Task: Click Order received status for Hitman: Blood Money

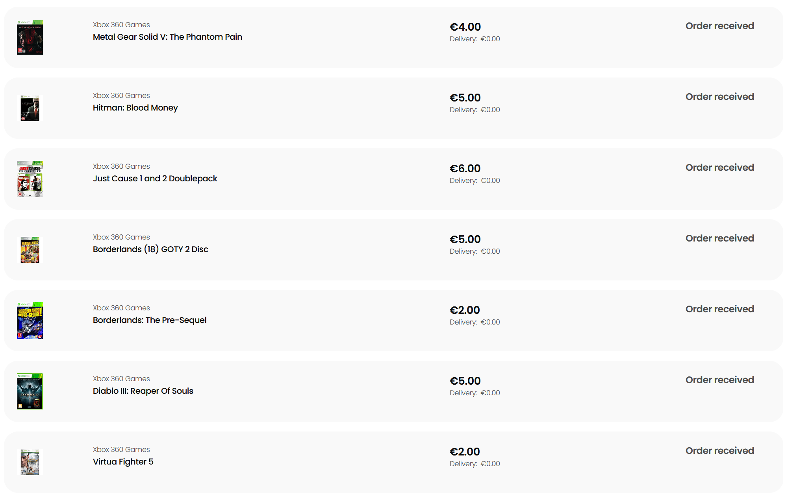Action: [x=719, y=97]
